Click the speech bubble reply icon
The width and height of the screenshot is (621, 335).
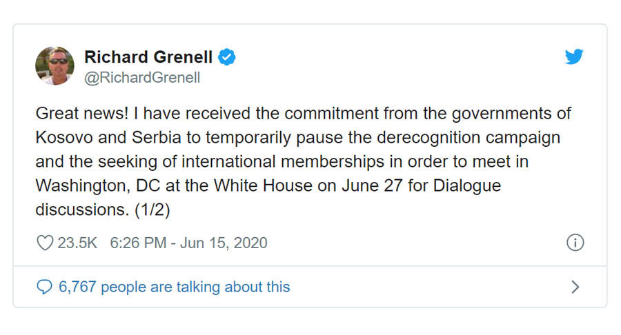coord(44,287)
